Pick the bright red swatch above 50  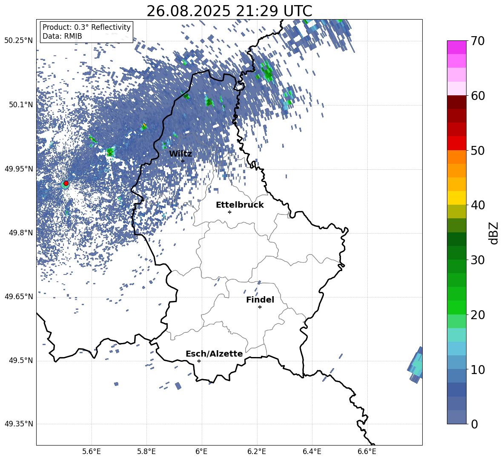[457, 143]
